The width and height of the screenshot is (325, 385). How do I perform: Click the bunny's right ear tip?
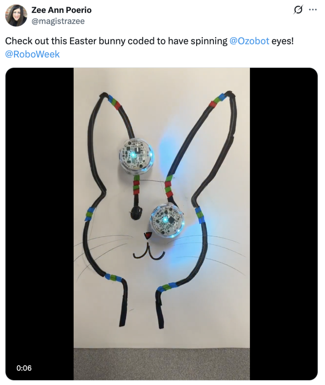229,94
